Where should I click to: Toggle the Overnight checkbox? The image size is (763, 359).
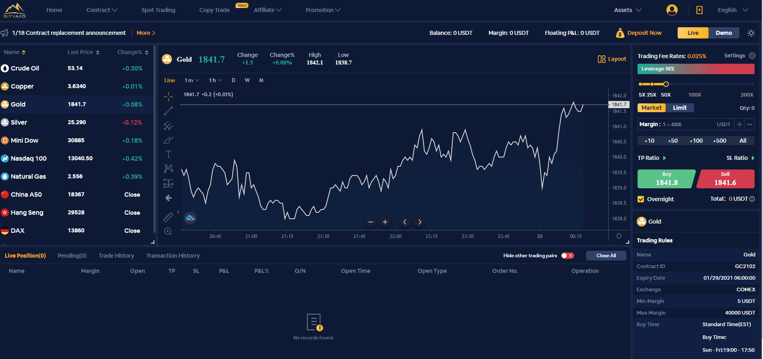coord(641,199)
